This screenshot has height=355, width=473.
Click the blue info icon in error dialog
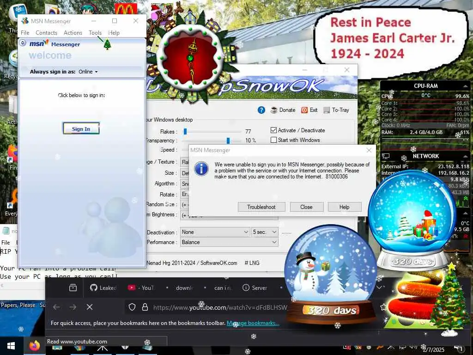(201, 168)
